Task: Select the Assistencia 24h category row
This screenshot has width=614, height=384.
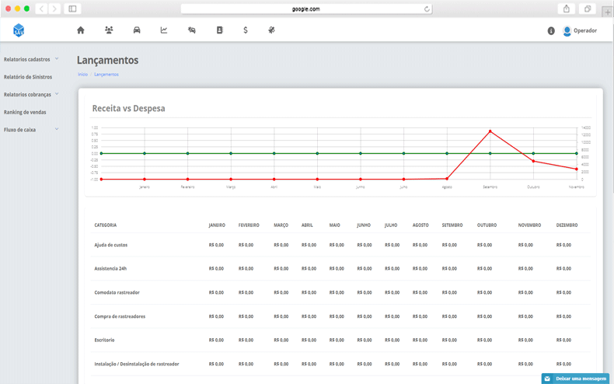Action: 340,269
